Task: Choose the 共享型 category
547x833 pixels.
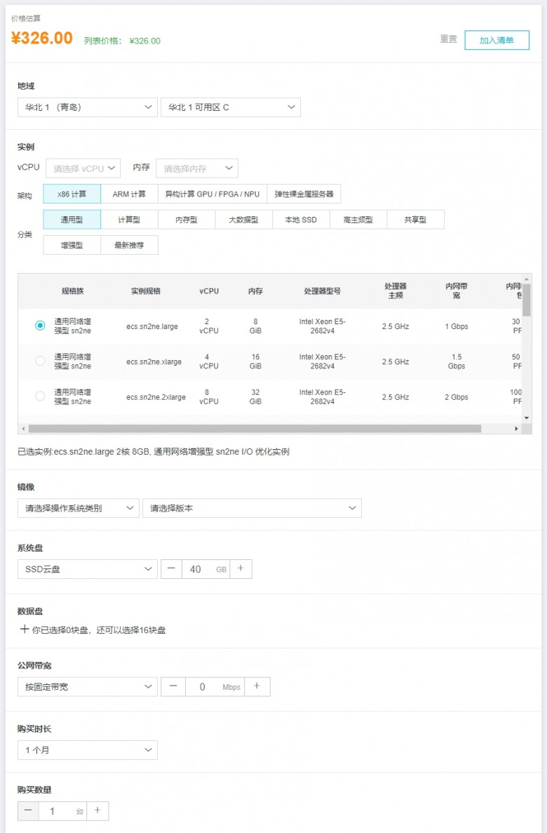Action: coord(415,220)
